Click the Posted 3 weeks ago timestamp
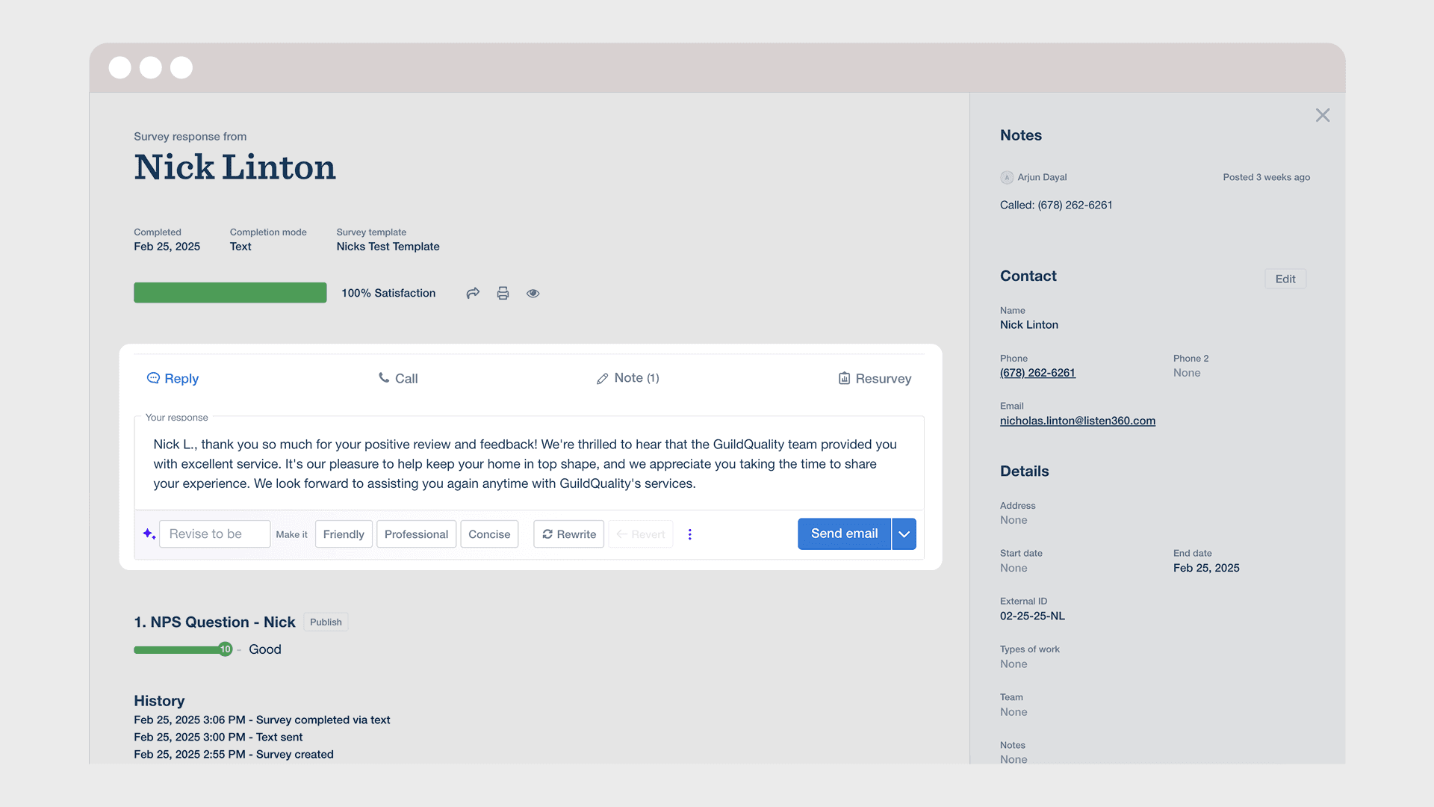1434x807 pixels. click(1266, 177)
